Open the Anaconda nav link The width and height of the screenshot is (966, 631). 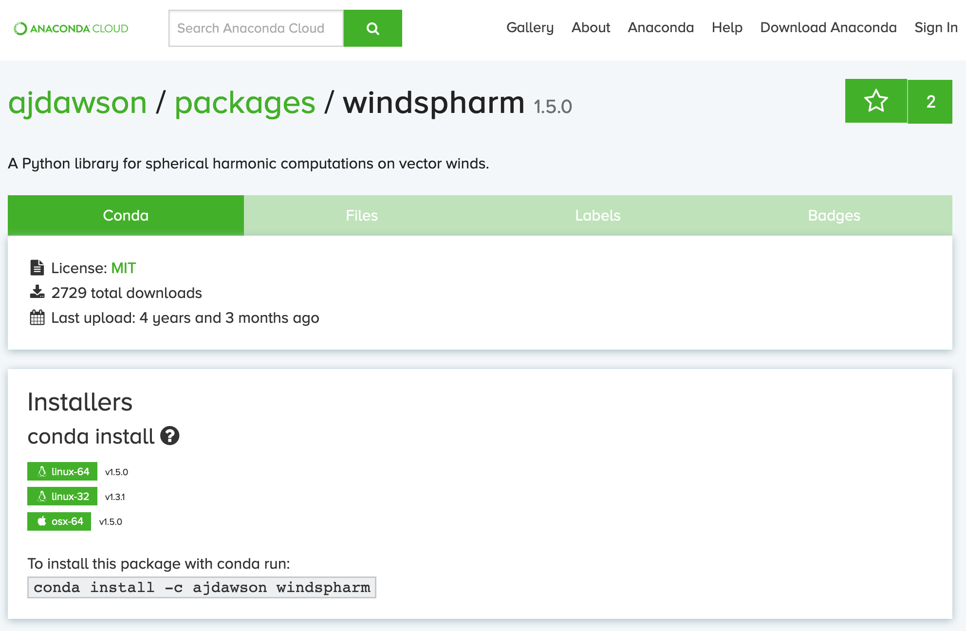click(661, 28)
